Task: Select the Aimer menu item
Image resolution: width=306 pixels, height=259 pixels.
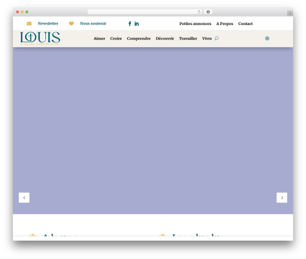Action: pos(99,39)
